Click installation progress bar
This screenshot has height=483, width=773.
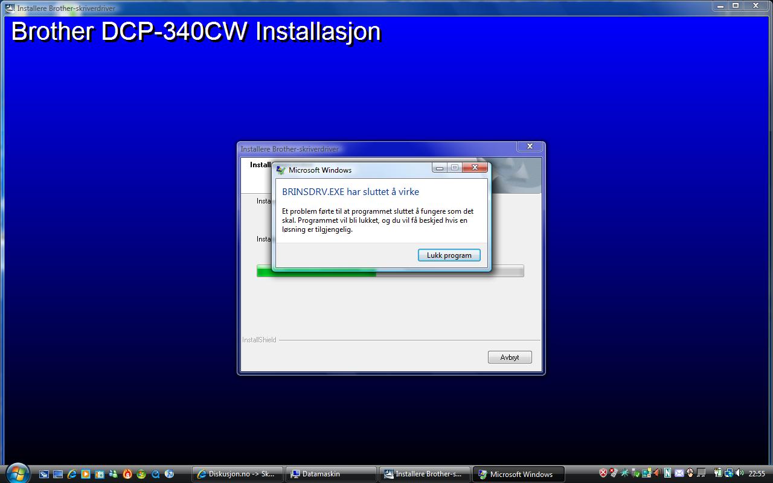click(x=390, y=271)
